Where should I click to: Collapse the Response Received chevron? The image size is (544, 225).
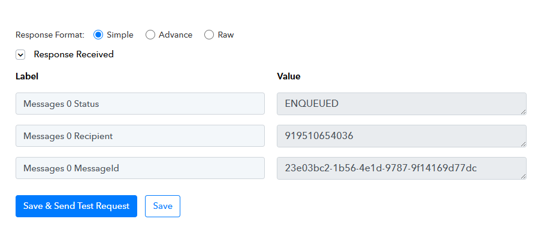[20, 54]
